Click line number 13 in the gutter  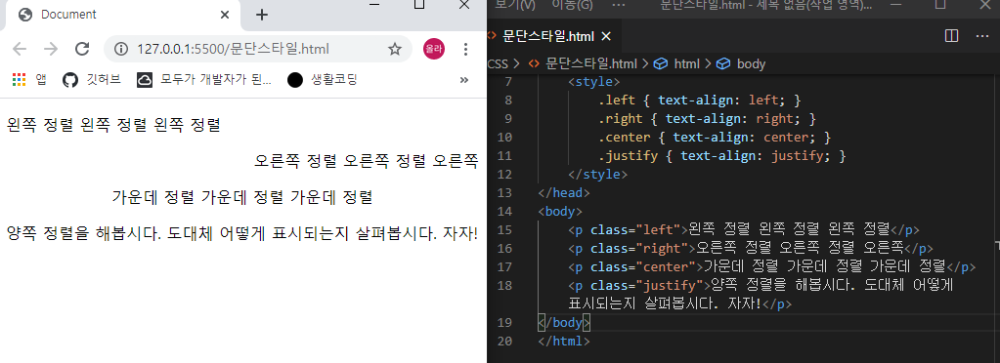pos(503,193)
